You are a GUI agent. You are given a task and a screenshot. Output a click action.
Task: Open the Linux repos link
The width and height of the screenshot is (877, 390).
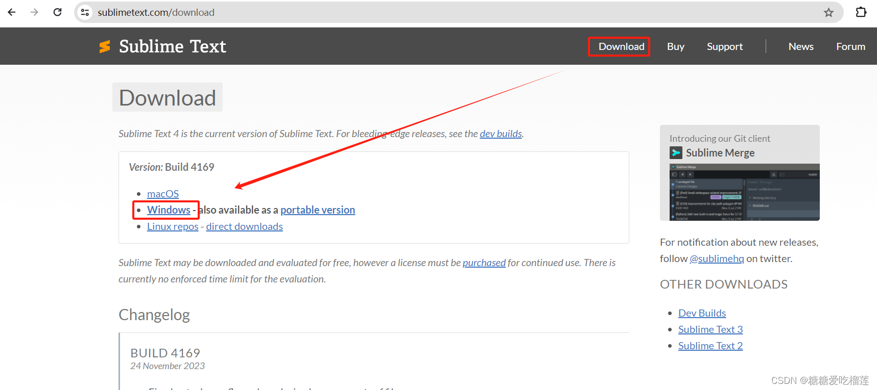[173, 226]
